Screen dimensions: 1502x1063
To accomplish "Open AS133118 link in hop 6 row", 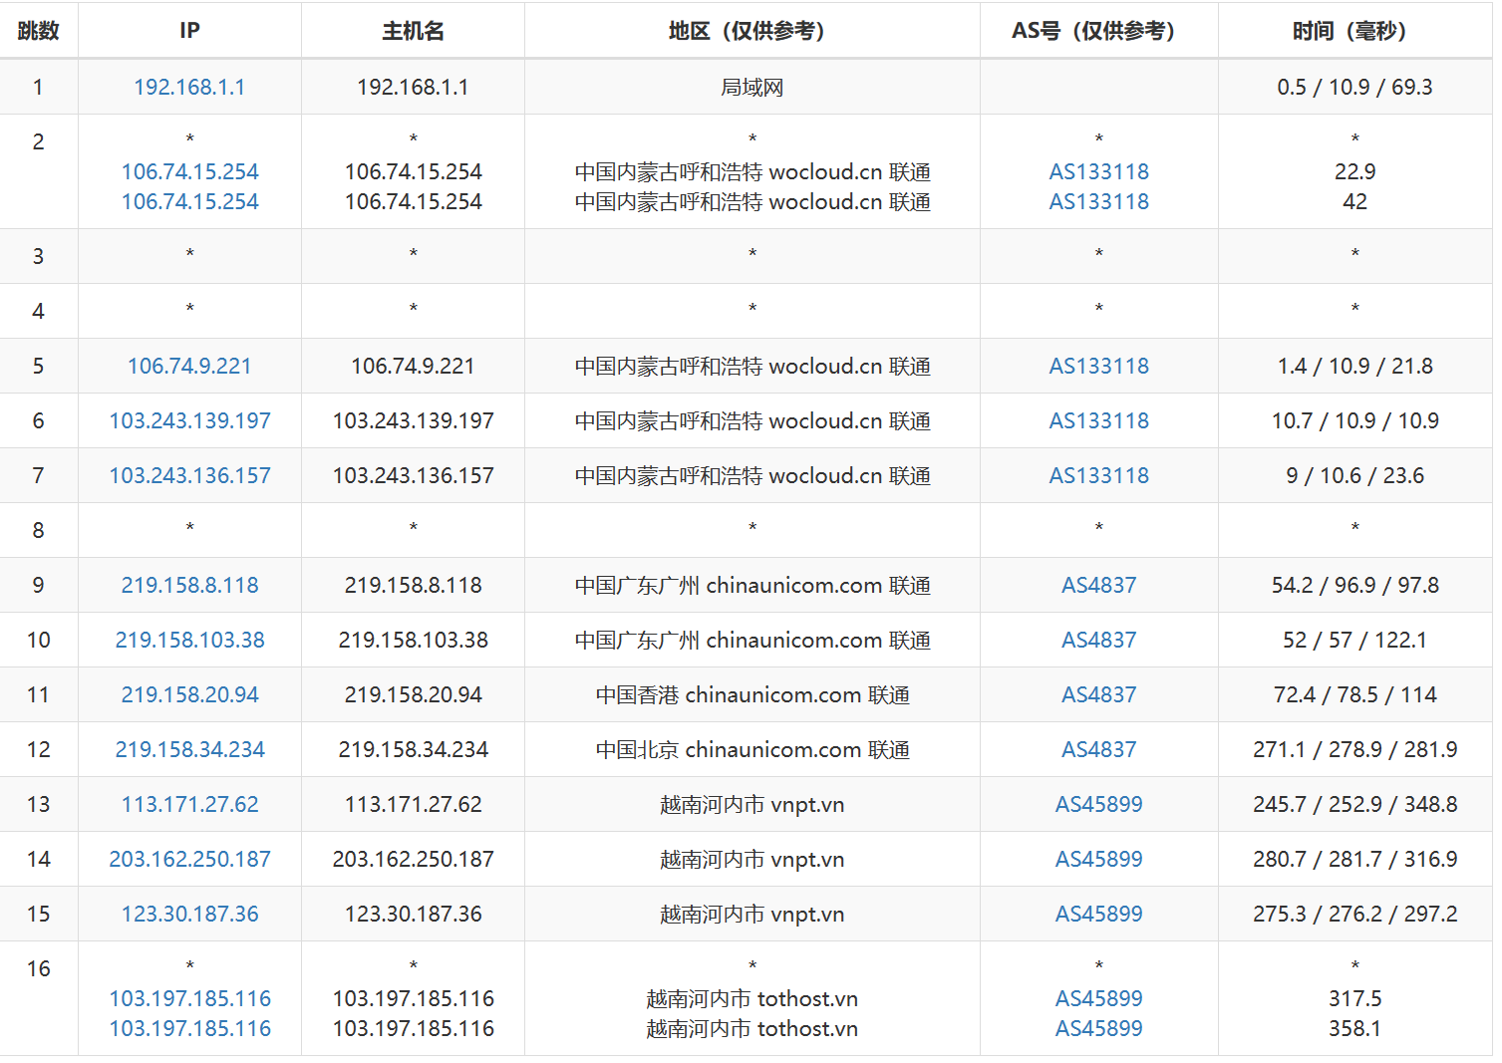I will [1098, 421].
